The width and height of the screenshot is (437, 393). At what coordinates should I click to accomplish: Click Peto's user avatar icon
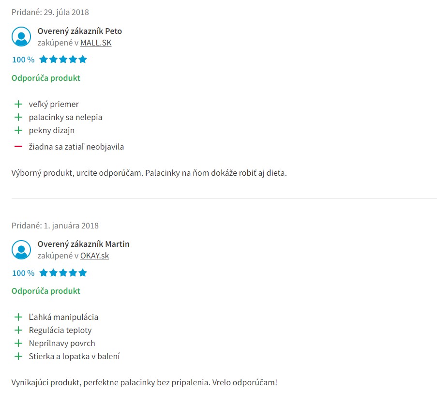pyautogui.click(x=21, y=36)
